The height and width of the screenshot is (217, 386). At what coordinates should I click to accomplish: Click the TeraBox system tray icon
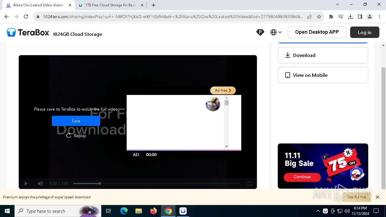325,211
